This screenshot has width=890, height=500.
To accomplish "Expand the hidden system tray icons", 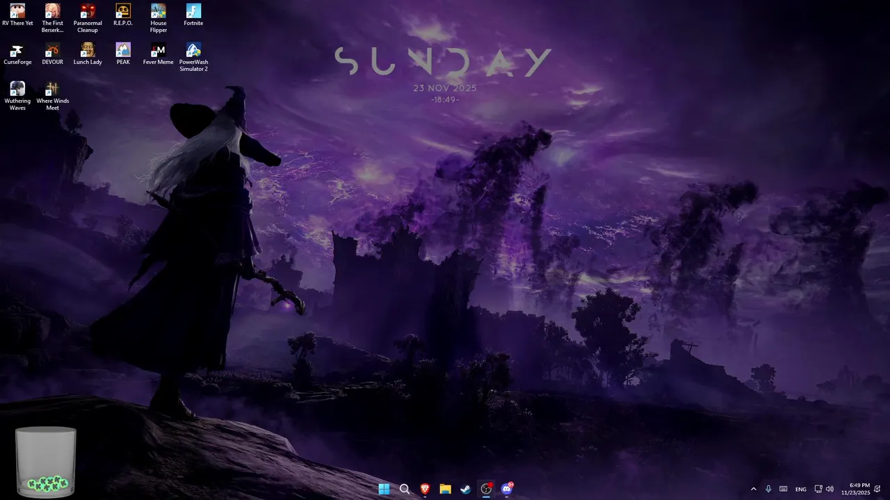I will (x=753, y=489).
